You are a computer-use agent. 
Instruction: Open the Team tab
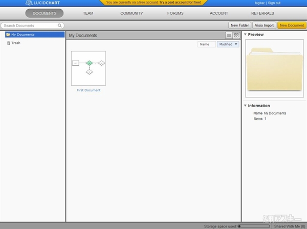pos(88,13)
